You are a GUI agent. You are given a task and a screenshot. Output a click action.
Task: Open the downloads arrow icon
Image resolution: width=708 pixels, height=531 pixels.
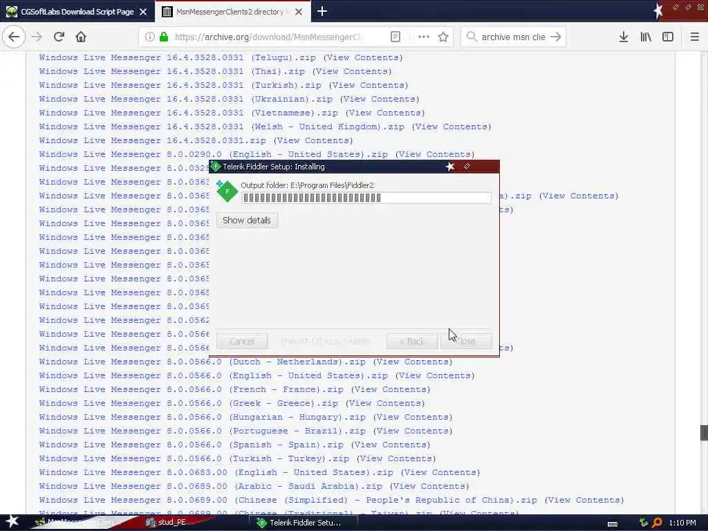click(x=623, y=37)
